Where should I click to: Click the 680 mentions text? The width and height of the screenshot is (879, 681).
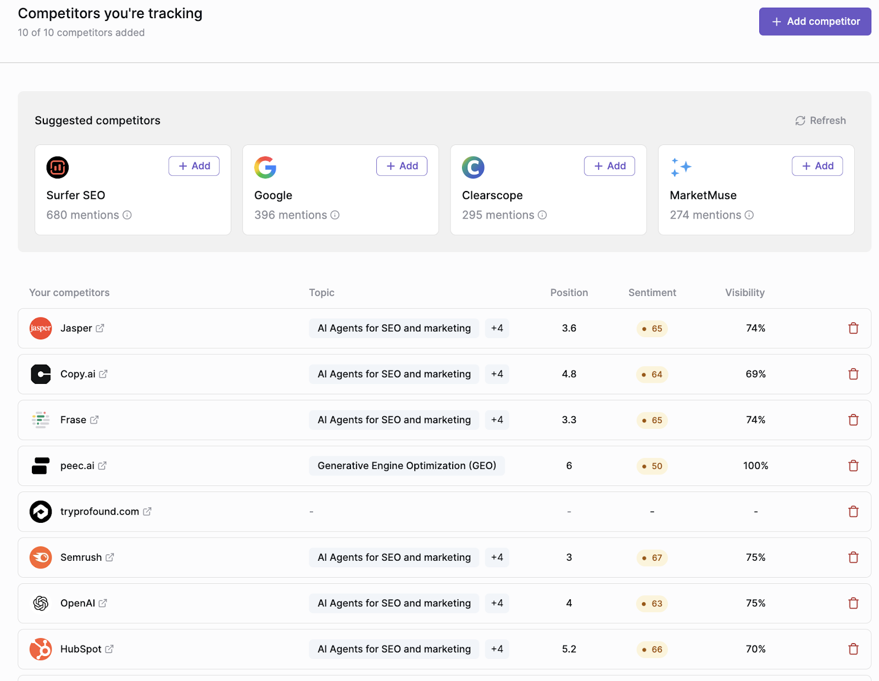83,215
